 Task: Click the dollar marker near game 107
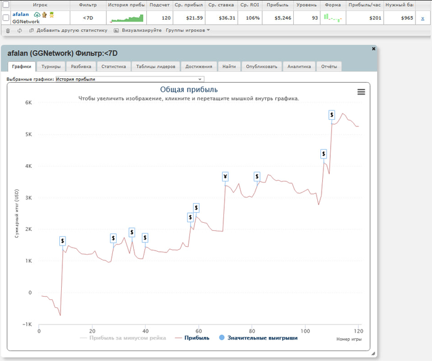point(324,154)
